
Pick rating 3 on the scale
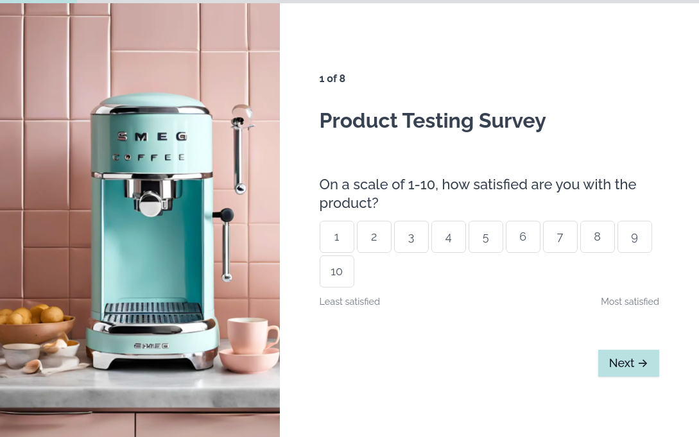tap(411, 237)
